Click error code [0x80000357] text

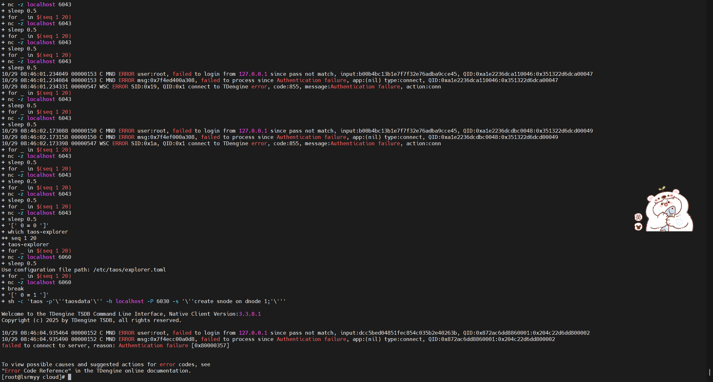[x=210, y=345]
